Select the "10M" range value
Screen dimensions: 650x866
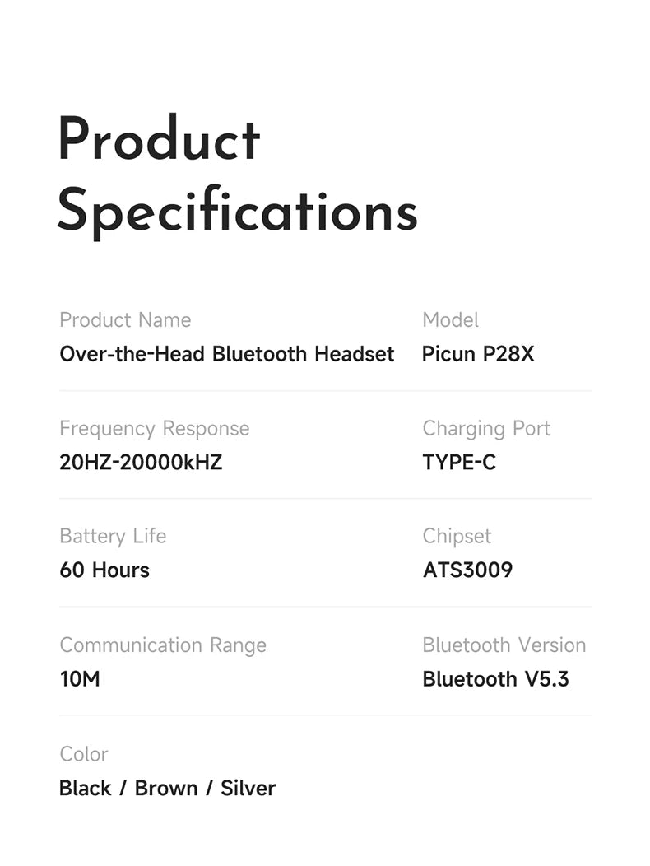[x=80, y=680]
